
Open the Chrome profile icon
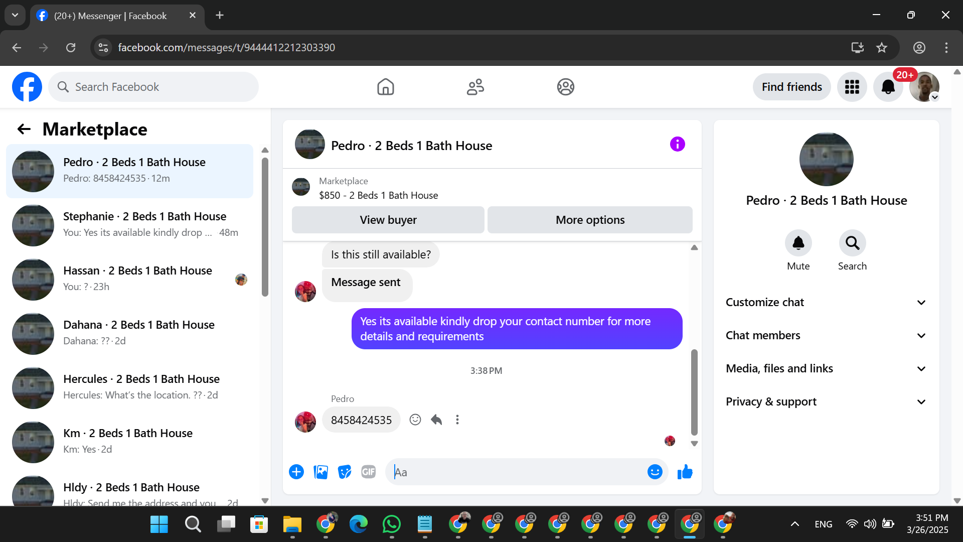919,48
